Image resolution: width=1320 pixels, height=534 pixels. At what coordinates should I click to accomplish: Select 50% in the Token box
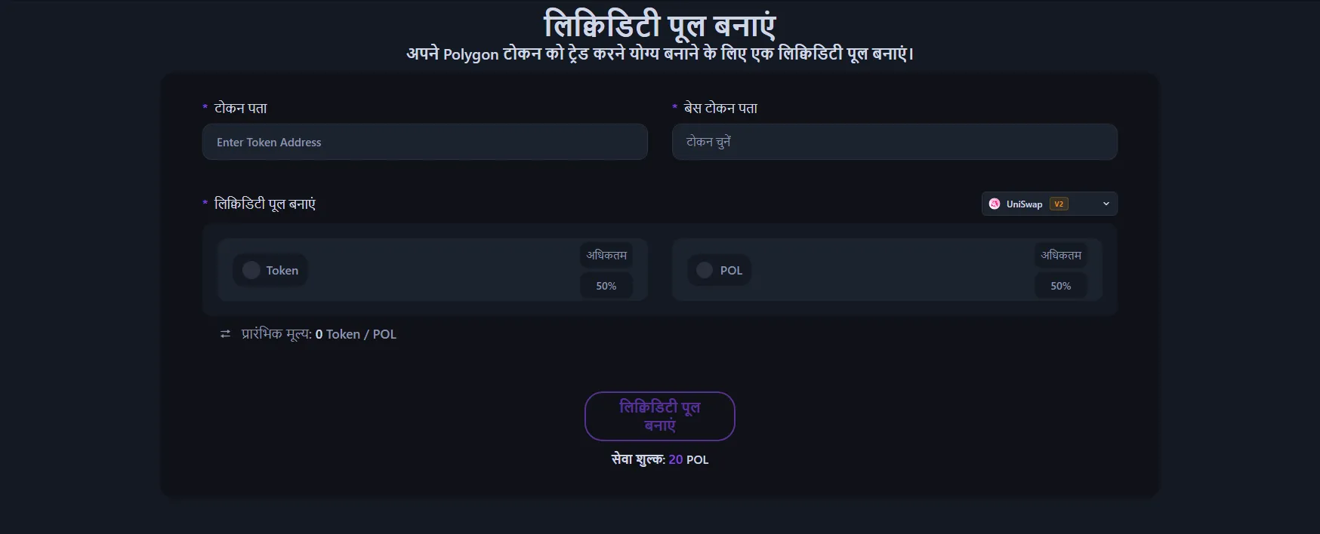coord(606,286)
